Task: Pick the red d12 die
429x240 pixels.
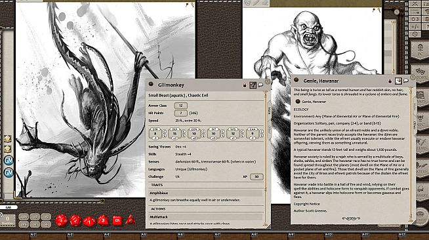Action: pyautogui.click(x=75, y=220)
